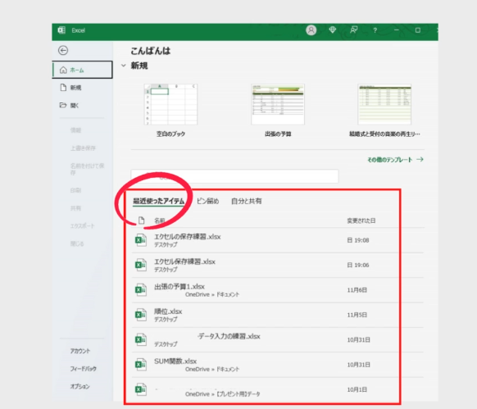Viewport: 477px width, 409px height.
Task: Open フィードバック in the sidebar
Action: click(x=84, y=369)
